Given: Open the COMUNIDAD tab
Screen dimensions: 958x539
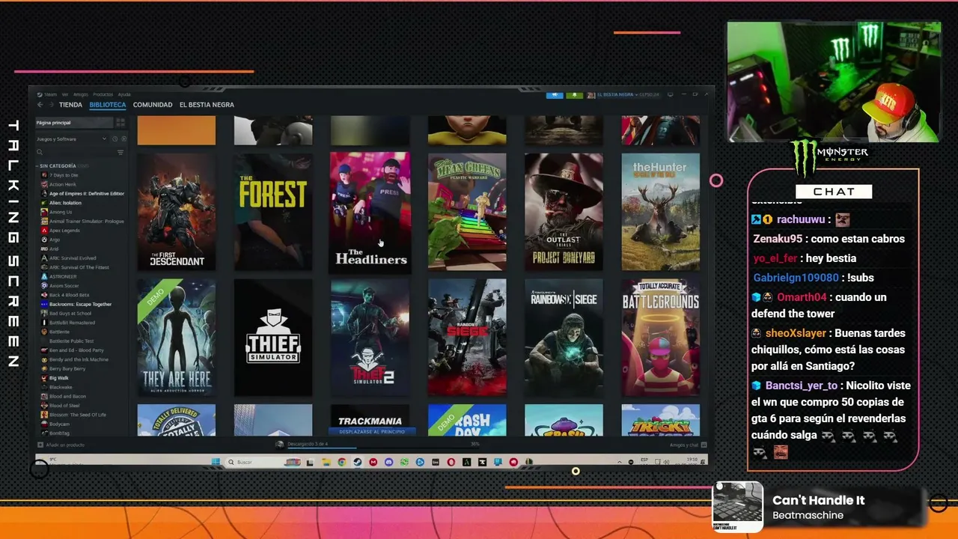Looking at the screenshot, I should click(153, 105).
